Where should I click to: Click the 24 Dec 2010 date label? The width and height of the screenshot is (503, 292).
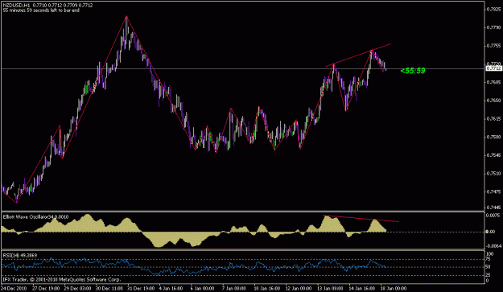tap(14, 288)
